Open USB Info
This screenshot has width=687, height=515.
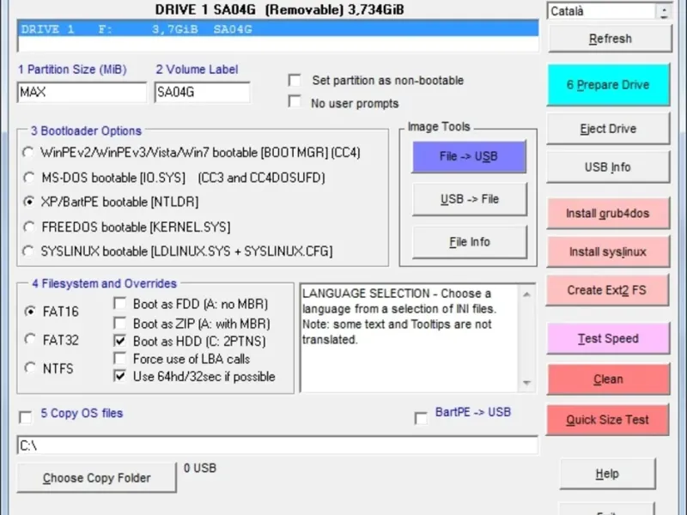tap(608, 167)
